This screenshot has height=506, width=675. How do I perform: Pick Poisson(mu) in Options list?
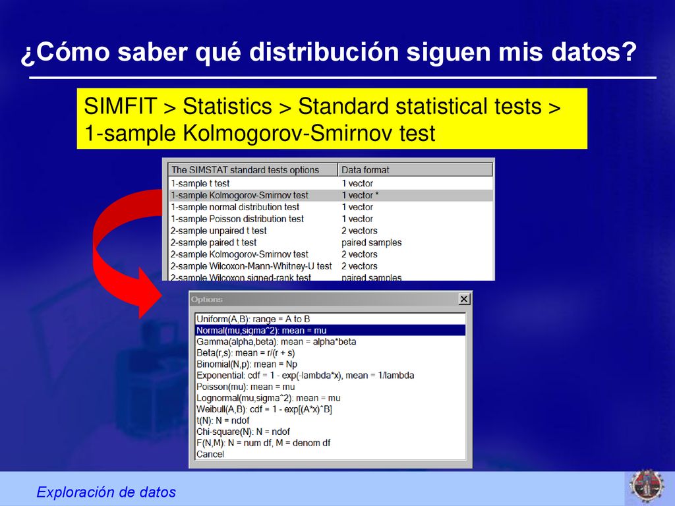(330, 387)
